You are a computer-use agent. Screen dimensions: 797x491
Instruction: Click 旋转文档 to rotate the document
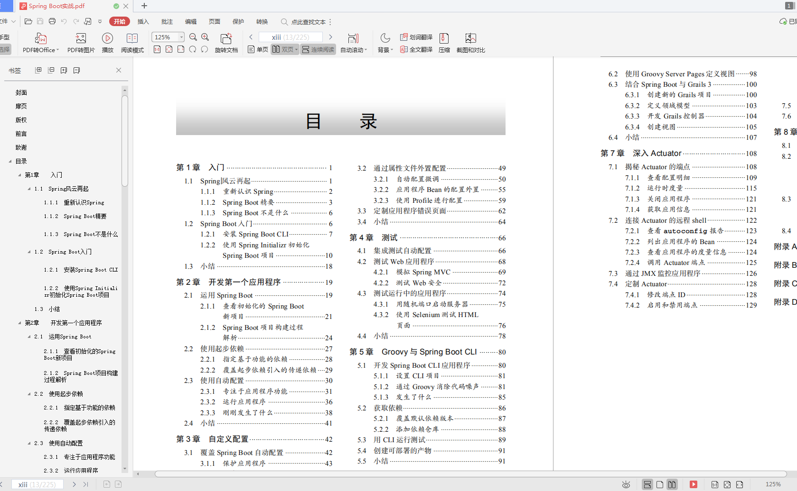pyautogui.click(x=226, y=43)
